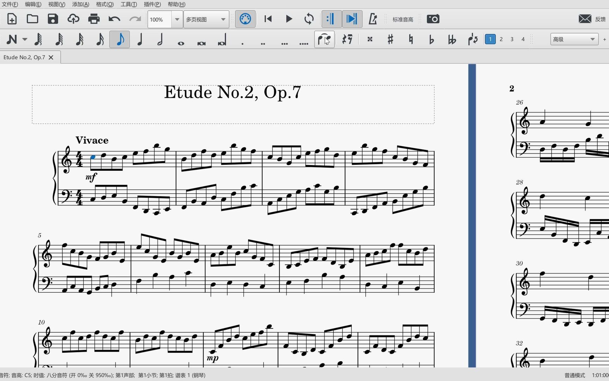Viewport: 609px width, 381px height.
Task: Undo the last action
Action: coord(114,19)
